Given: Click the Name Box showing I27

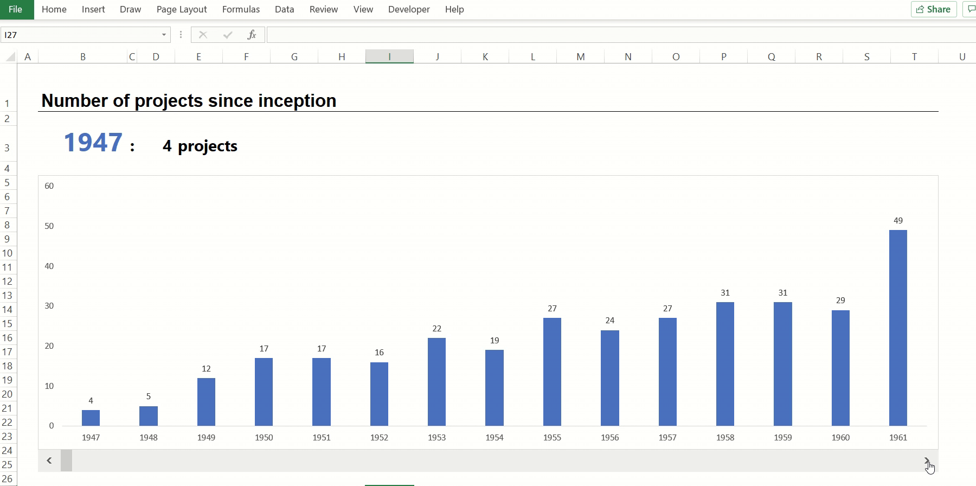Looking at the screenshot, I should [80, 35].
